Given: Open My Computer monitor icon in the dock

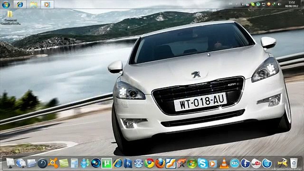Looking at the screenshot, I should pos(10,163).
